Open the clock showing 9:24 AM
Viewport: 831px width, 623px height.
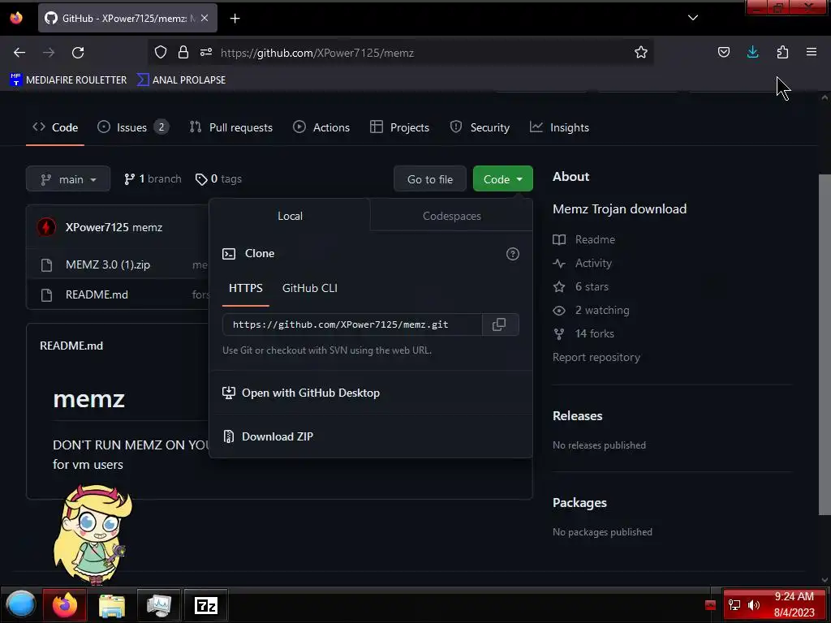(x=794, y=604)
